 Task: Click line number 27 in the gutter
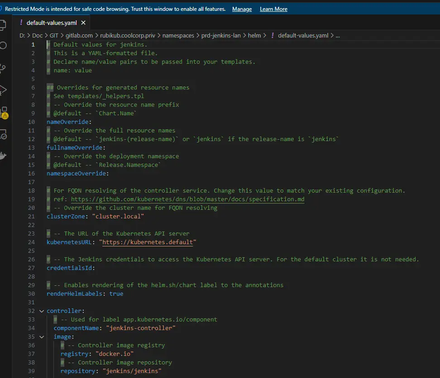tap(31, 268)
